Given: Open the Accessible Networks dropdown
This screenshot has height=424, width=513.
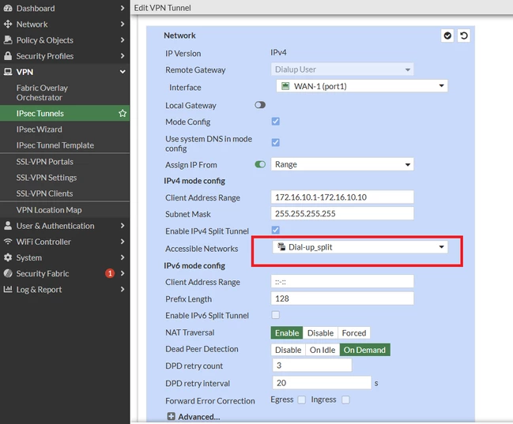Looking at the screenshot, I should coord(360,247).
